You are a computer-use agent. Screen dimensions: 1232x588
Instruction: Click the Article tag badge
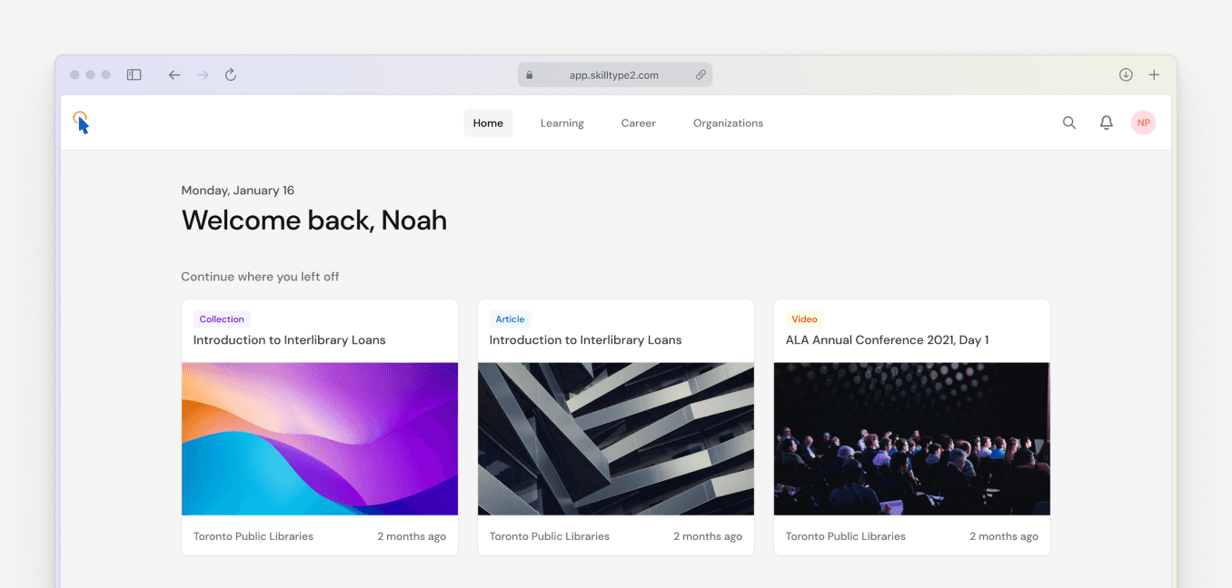(x=510, y=319)
